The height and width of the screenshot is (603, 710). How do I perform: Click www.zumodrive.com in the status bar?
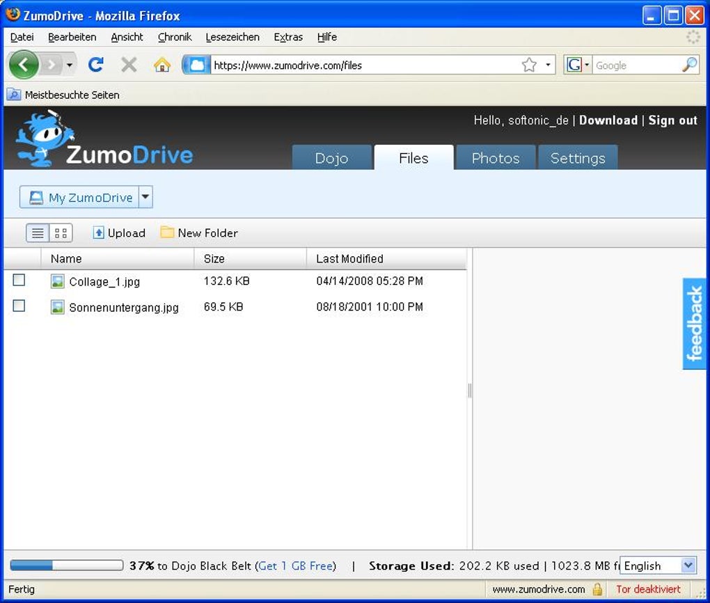[538, 589]
